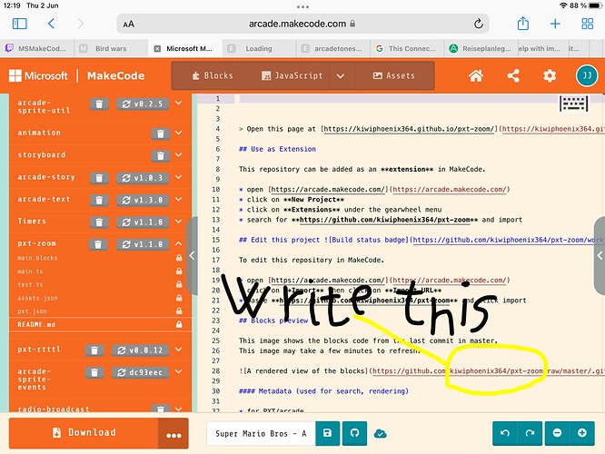Screen dimensions: 605x454
Task: Collapse the file explorer side panel
Action: click(x=192, y=255)
